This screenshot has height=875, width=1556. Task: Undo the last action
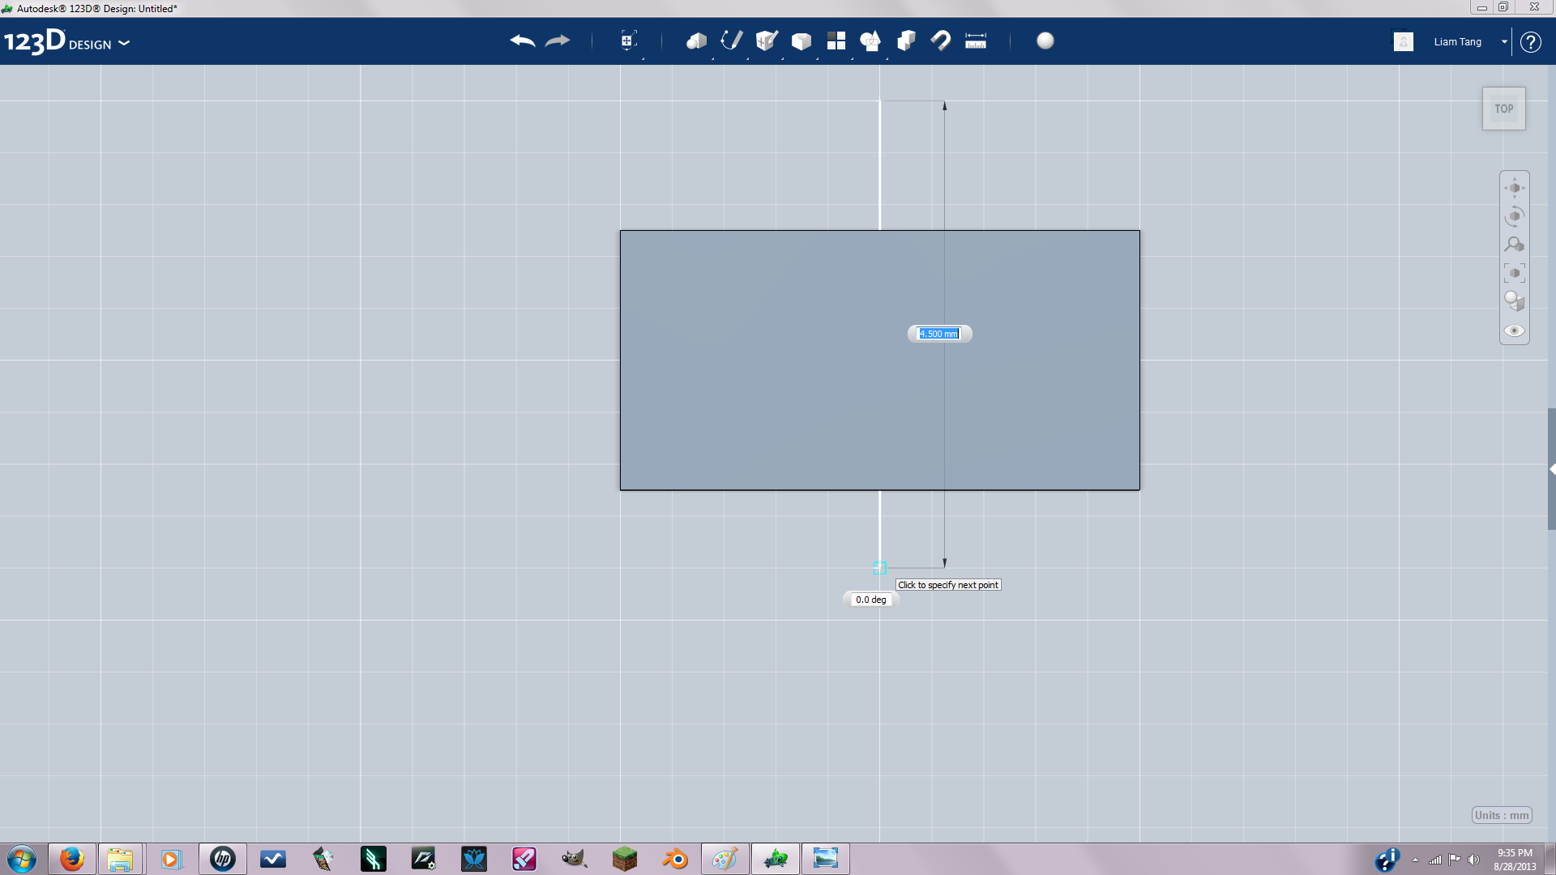click(523, 41)
